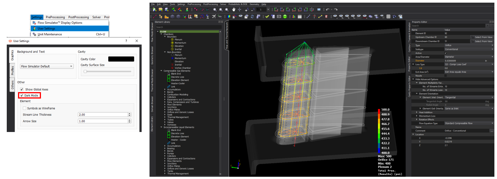Uncheck Show Global Axes option
497x179 pixels.
point(22,89)
